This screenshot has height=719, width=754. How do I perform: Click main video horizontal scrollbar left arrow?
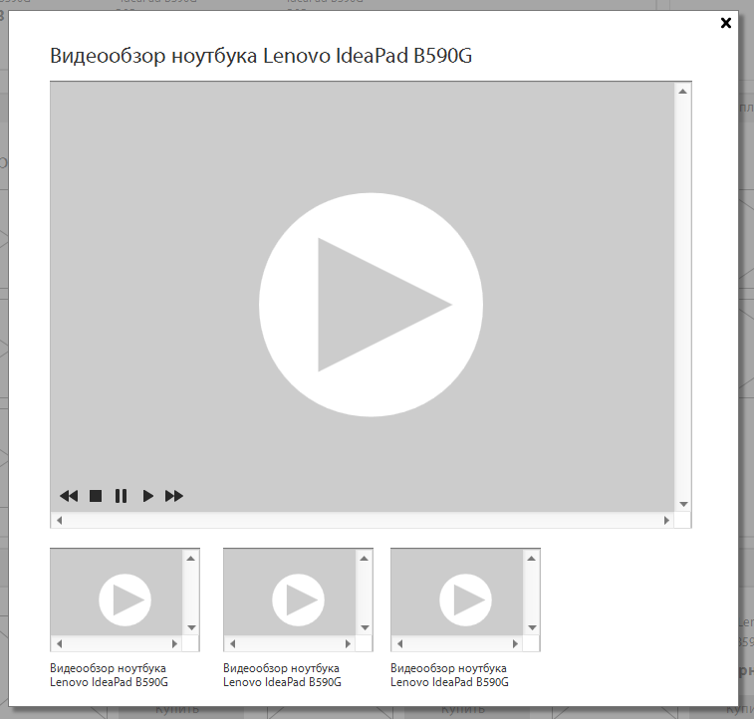[59, 520]
